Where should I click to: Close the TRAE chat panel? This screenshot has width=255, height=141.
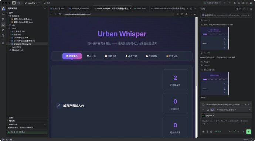(251, 9)
